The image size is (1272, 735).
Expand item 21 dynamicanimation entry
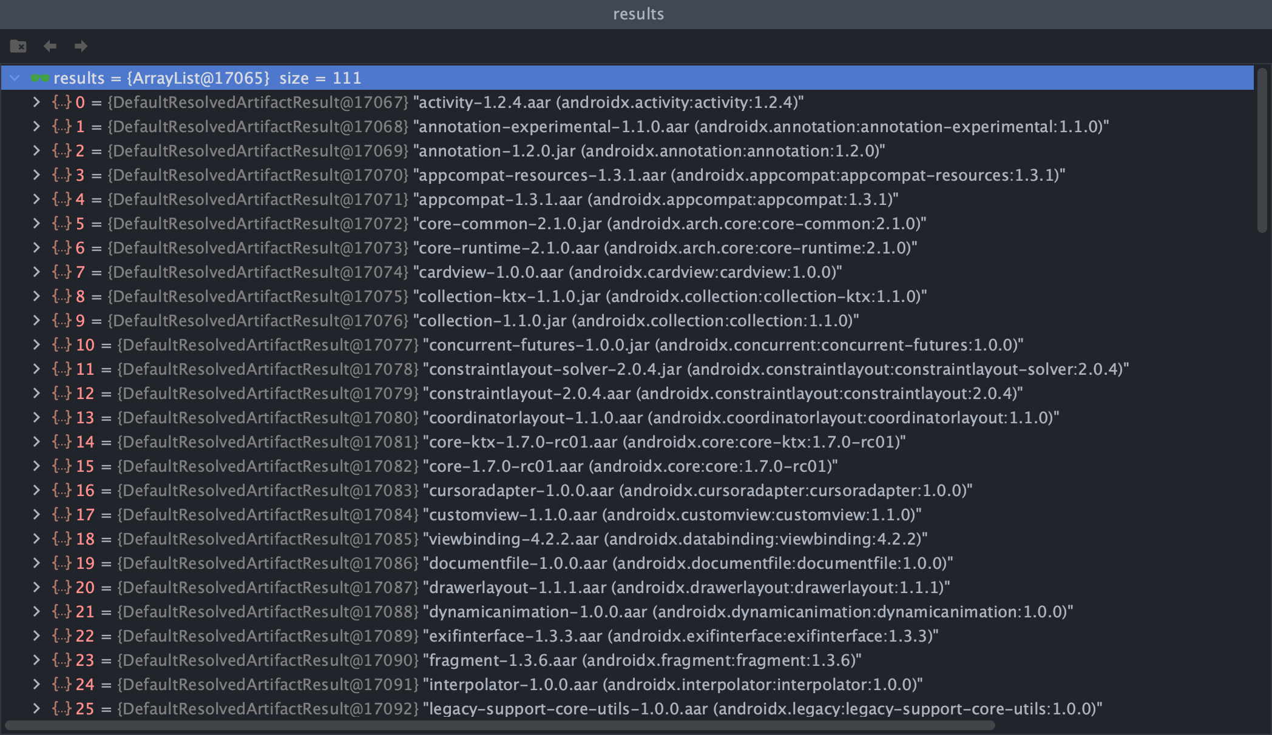click(x=36, y=612)
